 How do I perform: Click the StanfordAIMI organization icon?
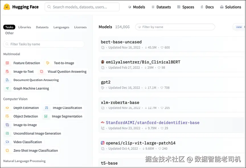tap(102, 123)
